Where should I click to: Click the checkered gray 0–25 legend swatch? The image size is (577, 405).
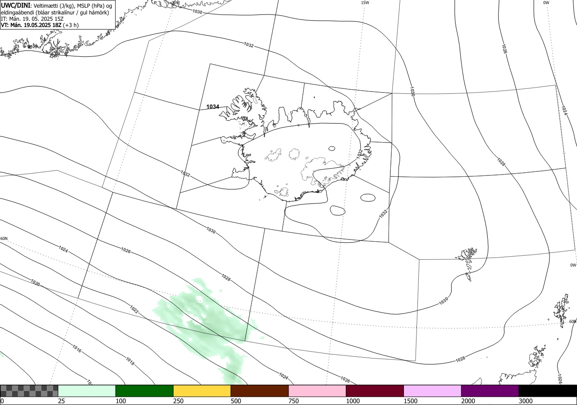coord(29,391)
